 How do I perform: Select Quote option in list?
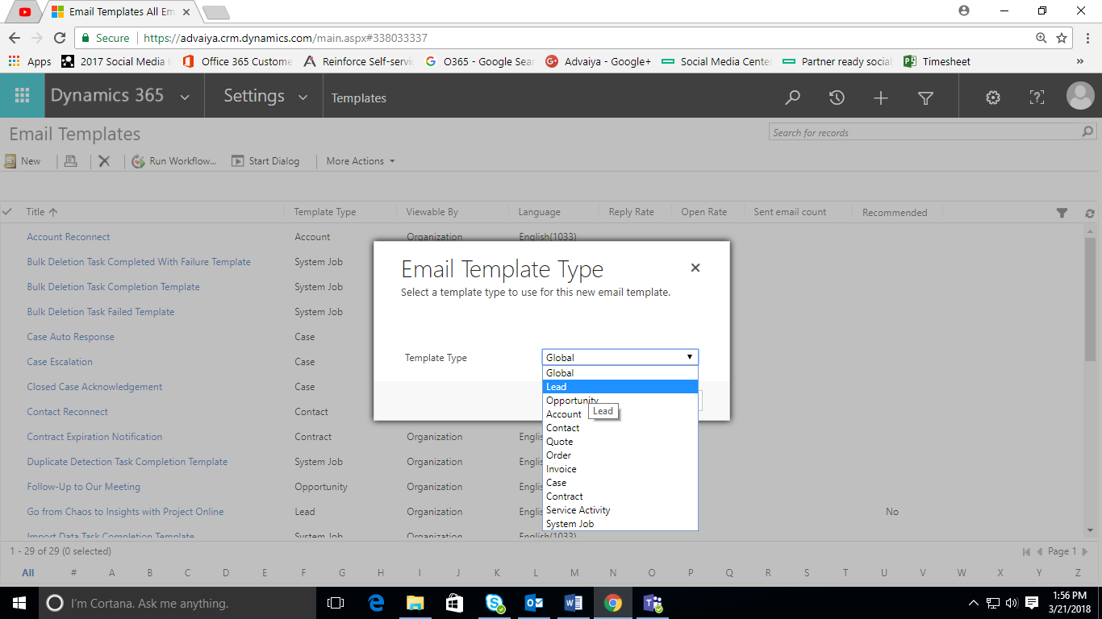[x=620, y=442]
